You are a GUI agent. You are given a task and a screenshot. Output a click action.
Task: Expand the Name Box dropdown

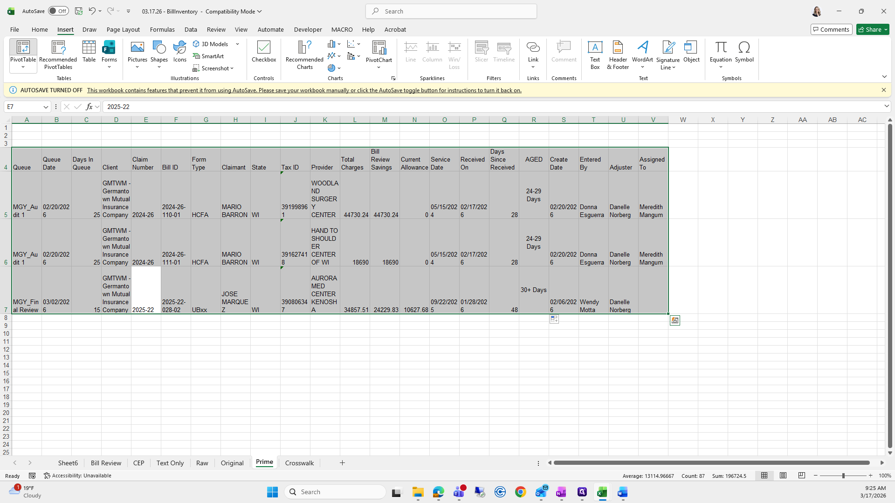pyautogui.click(x=46, y=107)
